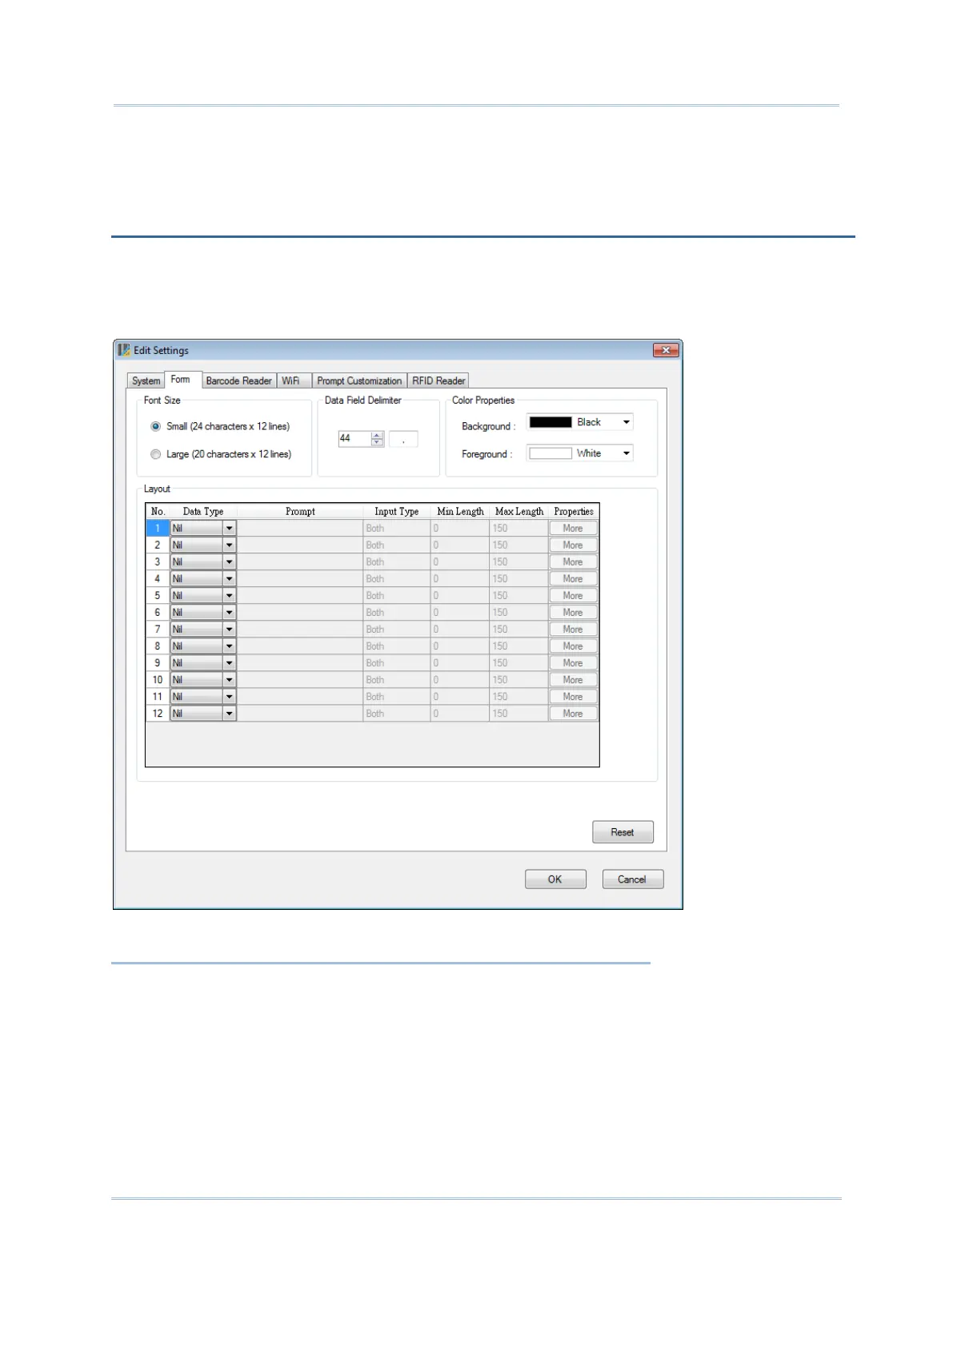Click the Prompt column header
This screenshot has height=1348, width=953.
(x=300, y=512)
